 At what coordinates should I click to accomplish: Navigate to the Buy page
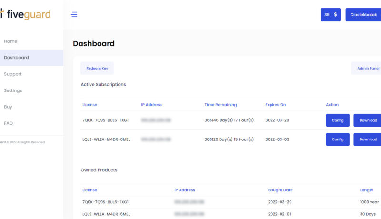coord(8,107)
